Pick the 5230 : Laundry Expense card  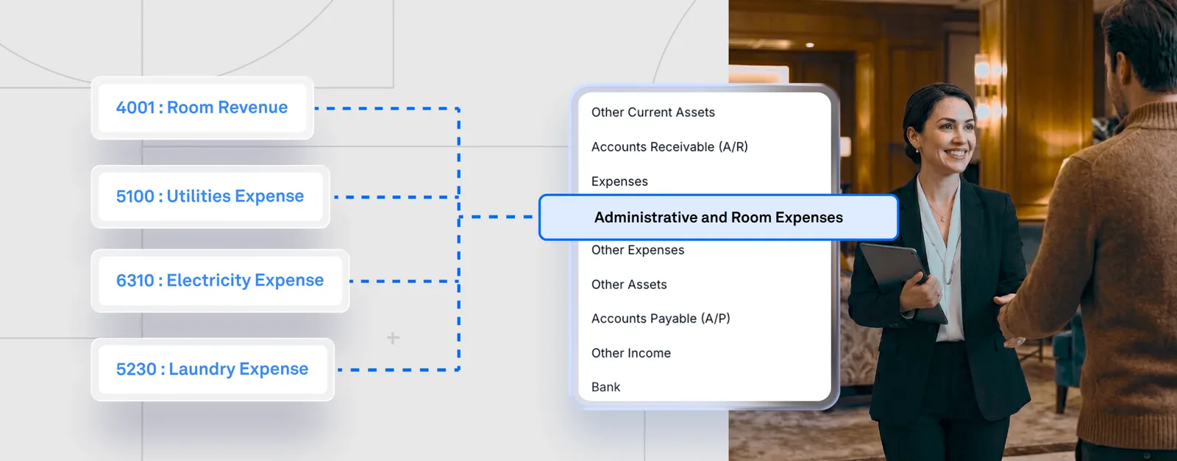point(213,369)
